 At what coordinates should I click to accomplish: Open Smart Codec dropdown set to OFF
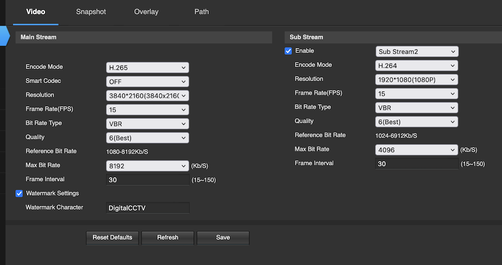point(148,82)
